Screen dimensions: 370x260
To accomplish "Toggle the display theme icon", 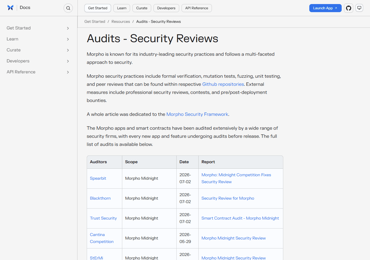I will [x=359, y=8].
